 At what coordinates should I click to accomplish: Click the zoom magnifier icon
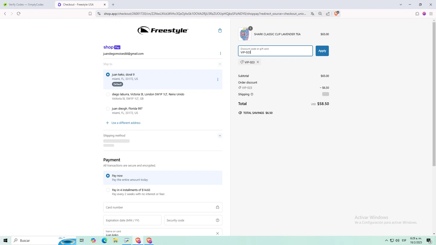320,14
